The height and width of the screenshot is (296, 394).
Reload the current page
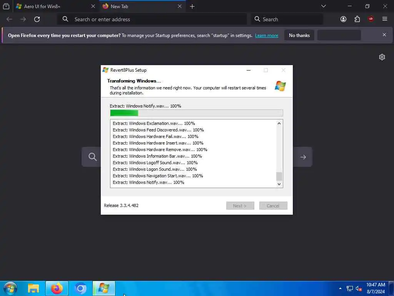click(37, 19)
